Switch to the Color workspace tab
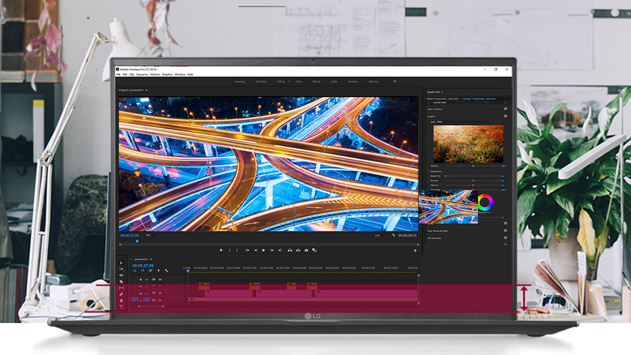Image resolution: width=631 pixels, height=355 pixels. pos(299,81)
